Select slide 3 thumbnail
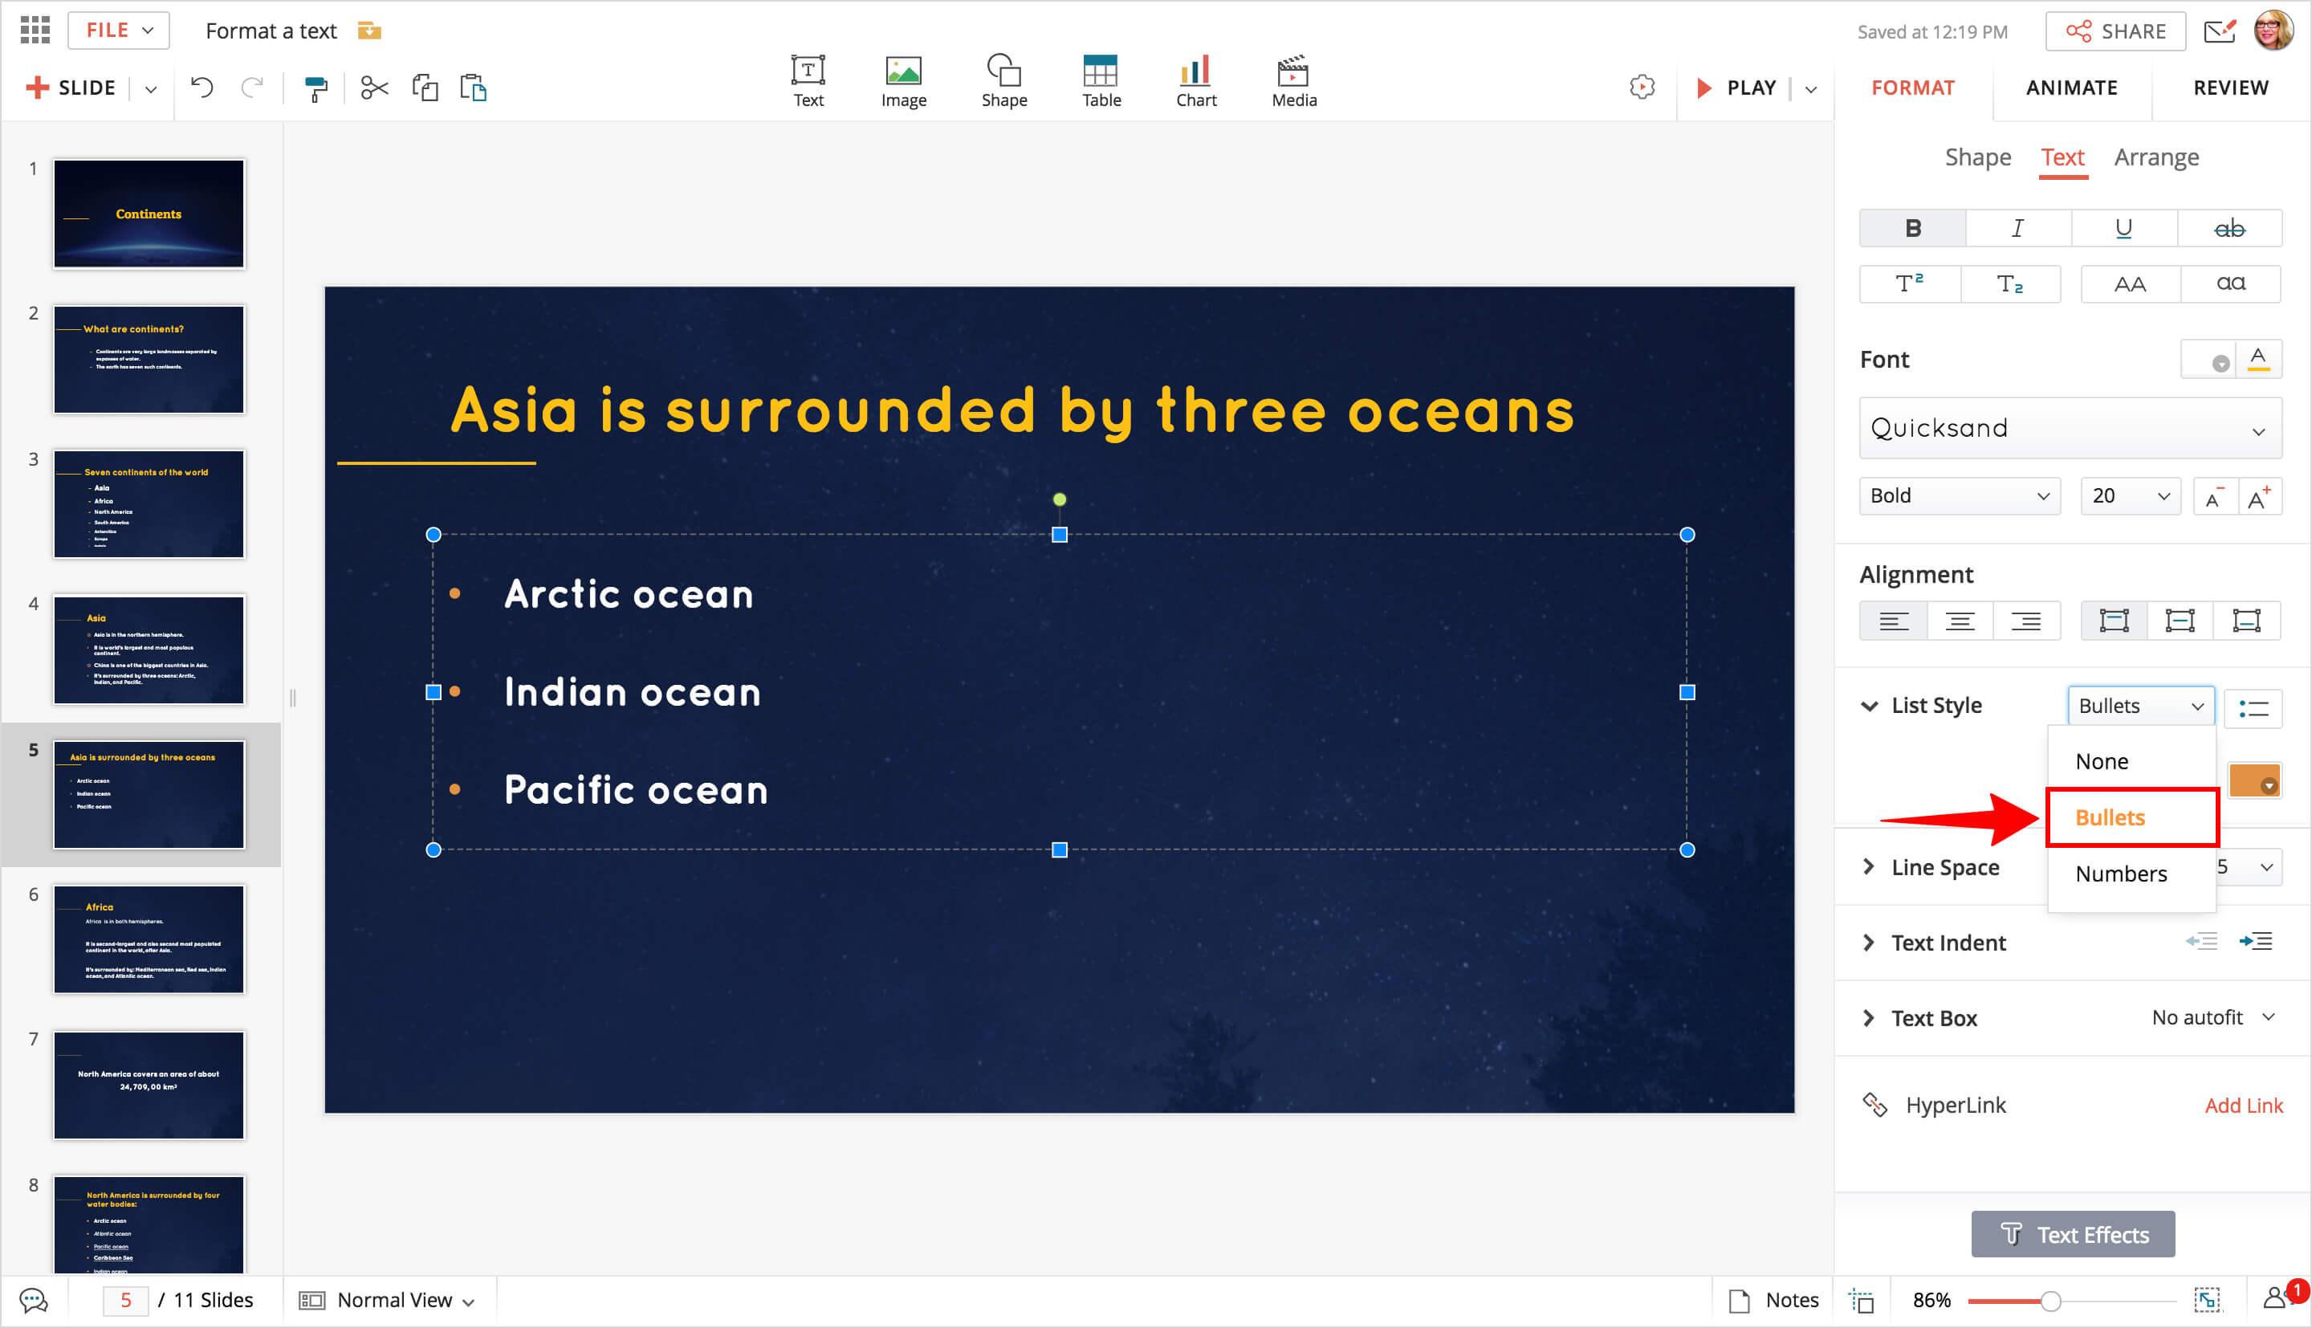The image size is (2312, 1328). coord(149,503)
